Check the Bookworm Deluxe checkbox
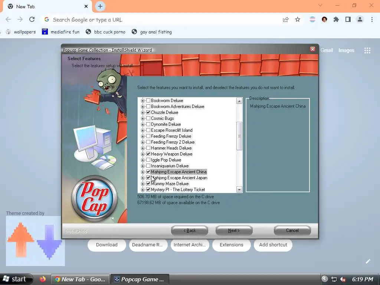 point(148,100)
